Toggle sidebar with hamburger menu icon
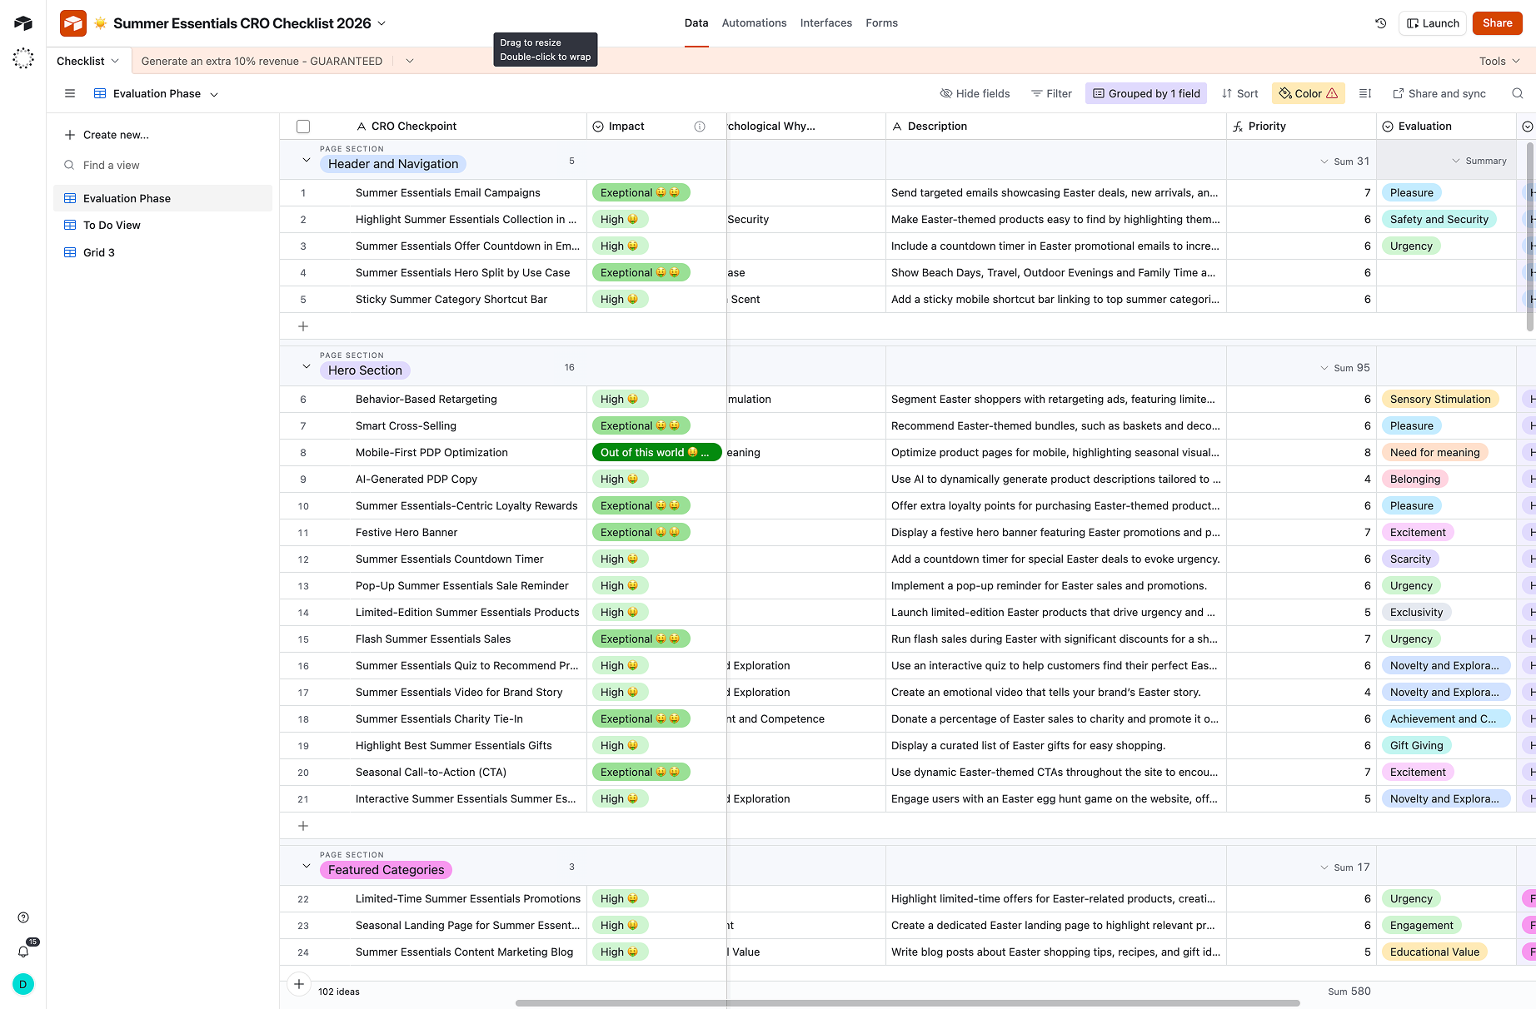Viewport: 1536px width, 1009px height. 70,93
